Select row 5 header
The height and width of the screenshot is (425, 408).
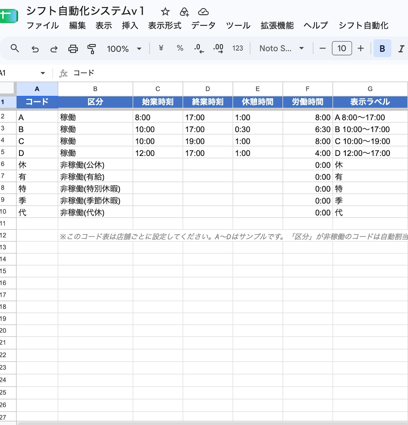point(8,152)
